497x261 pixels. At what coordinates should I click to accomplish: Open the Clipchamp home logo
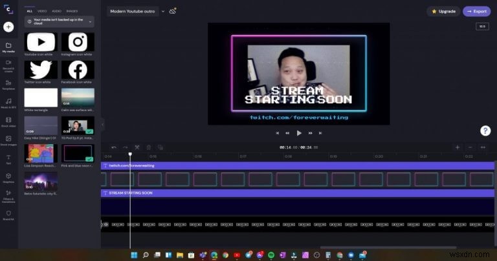tap(8, 9)
